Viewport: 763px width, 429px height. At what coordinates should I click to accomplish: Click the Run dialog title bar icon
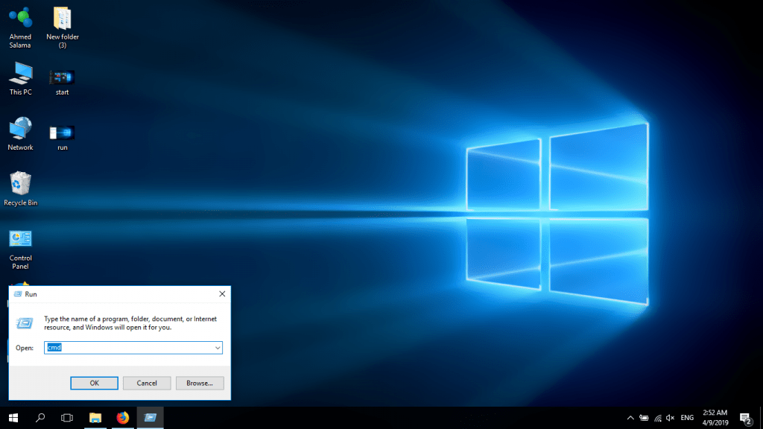(18, 293)
